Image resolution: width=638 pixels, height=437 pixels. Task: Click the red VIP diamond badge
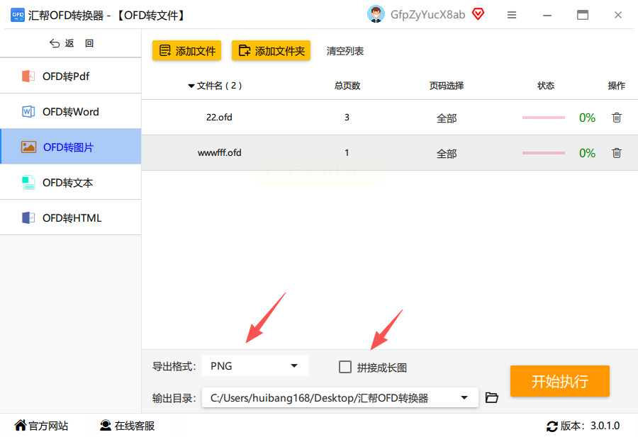pos(478,15)
